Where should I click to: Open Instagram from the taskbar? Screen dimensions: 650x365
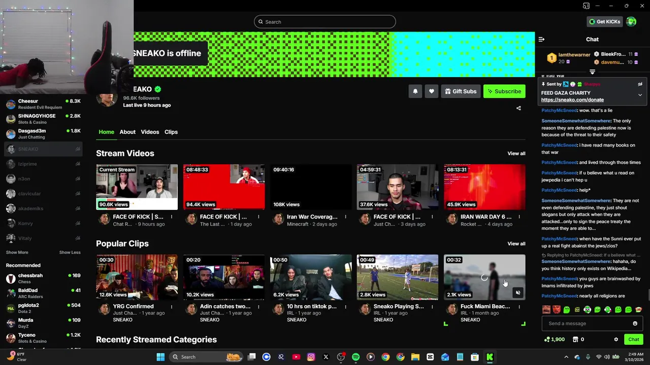point(311,357)
